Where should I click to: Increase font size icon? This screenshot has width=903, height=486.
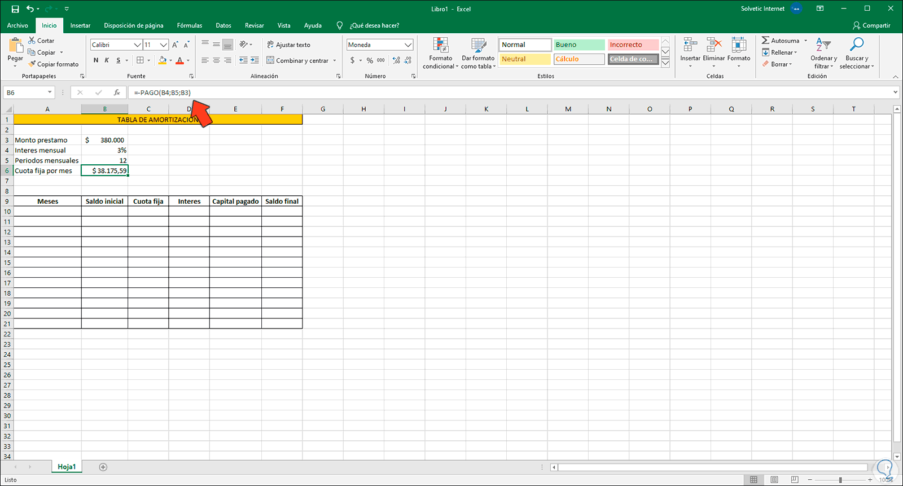pos(175,45)
